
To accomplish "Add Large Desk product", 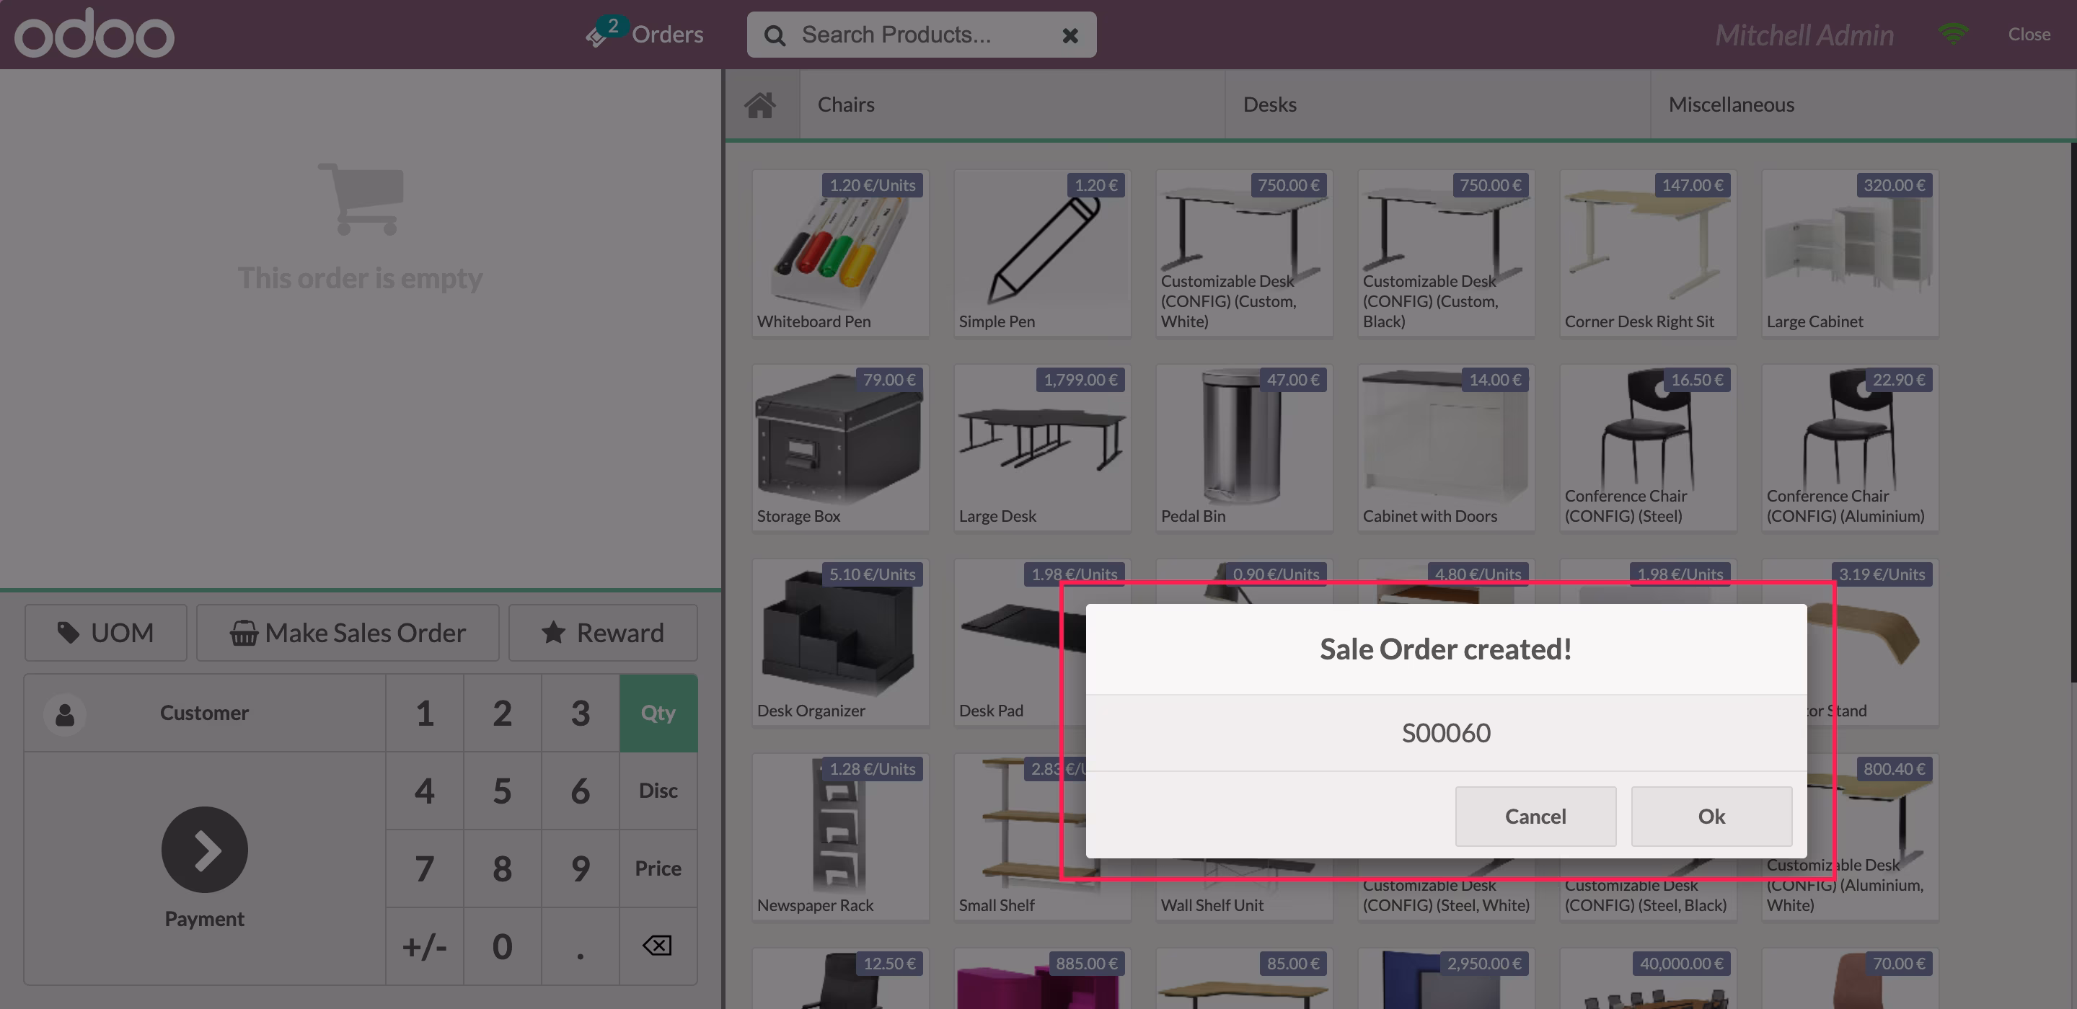I will 1041,448.
